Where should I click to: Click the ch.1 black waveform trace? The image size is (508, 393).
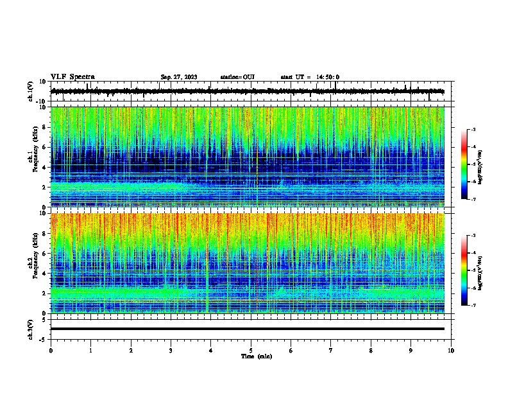(247, 91)
